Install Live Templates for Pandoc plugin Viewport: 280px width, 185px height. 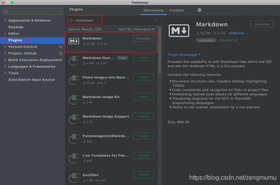click(x=143, y=155)
